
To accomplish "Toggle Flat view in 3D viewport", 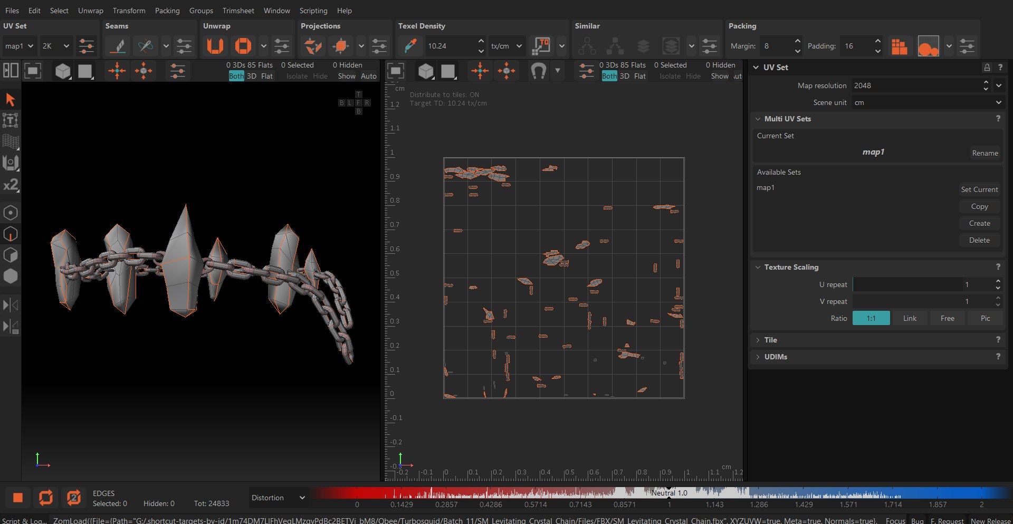I will [x=267, y=76].
